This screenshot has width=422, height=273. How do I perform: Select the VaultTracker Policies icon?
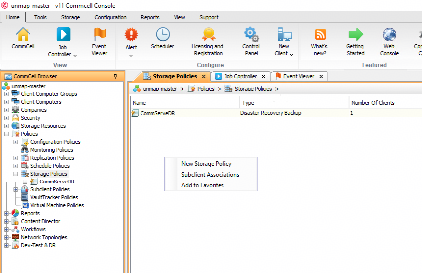(25, 197)
